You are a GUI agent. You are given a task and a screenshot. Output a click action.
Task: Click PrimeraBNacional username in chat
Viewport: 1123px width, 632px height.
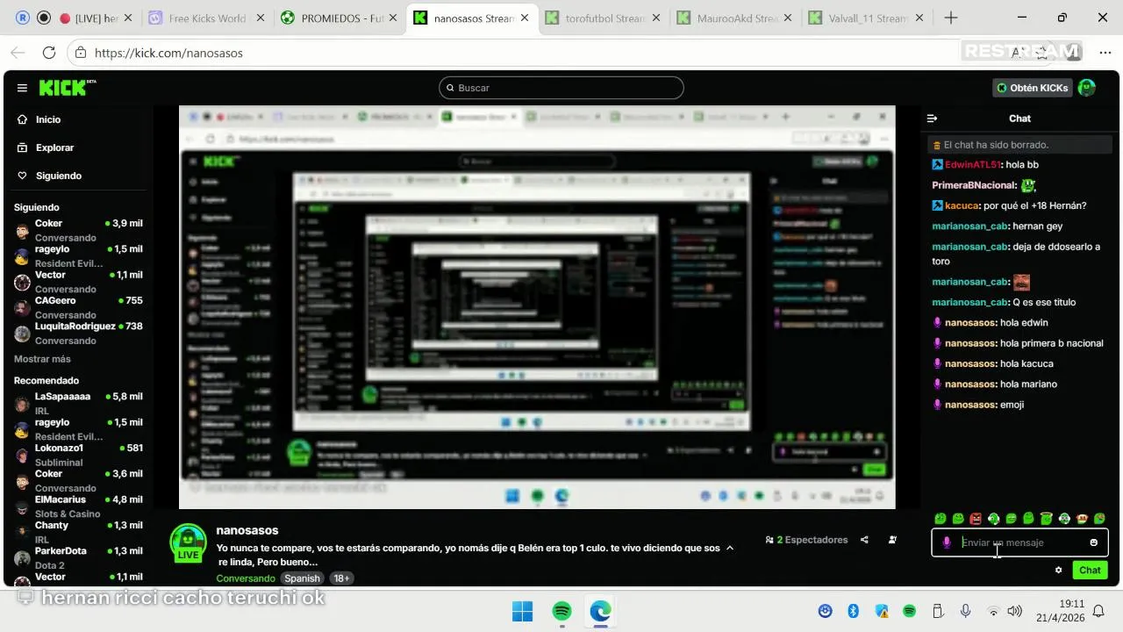(974, 185)
